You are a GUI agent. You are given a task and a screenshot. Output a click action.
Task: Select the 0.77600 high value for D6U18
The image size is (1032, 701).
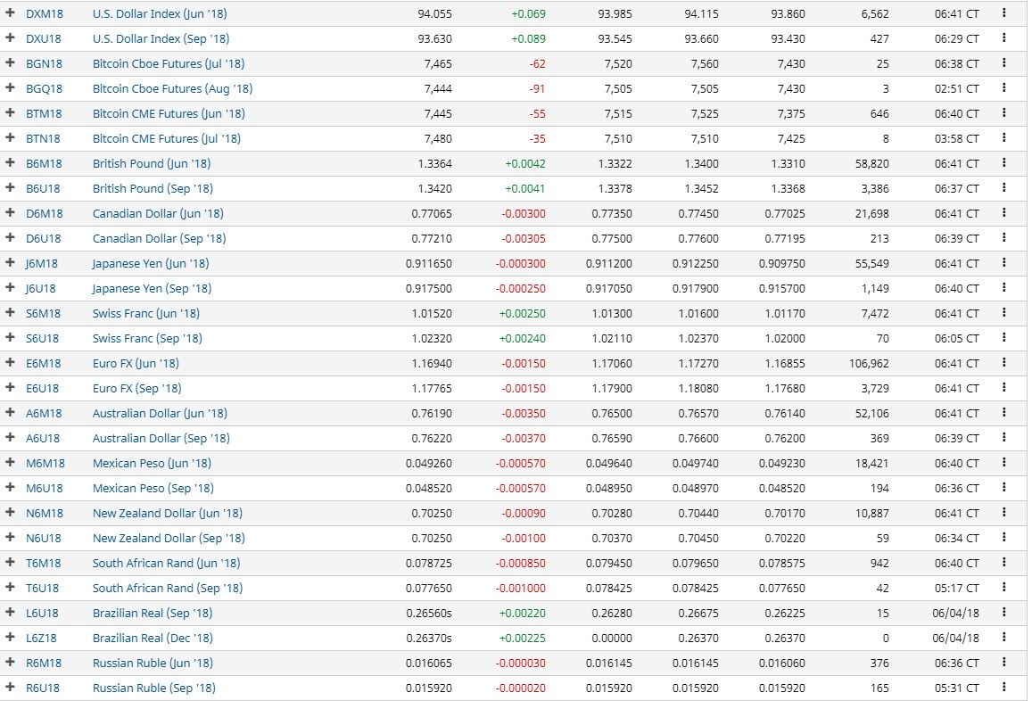coord(698,239)
